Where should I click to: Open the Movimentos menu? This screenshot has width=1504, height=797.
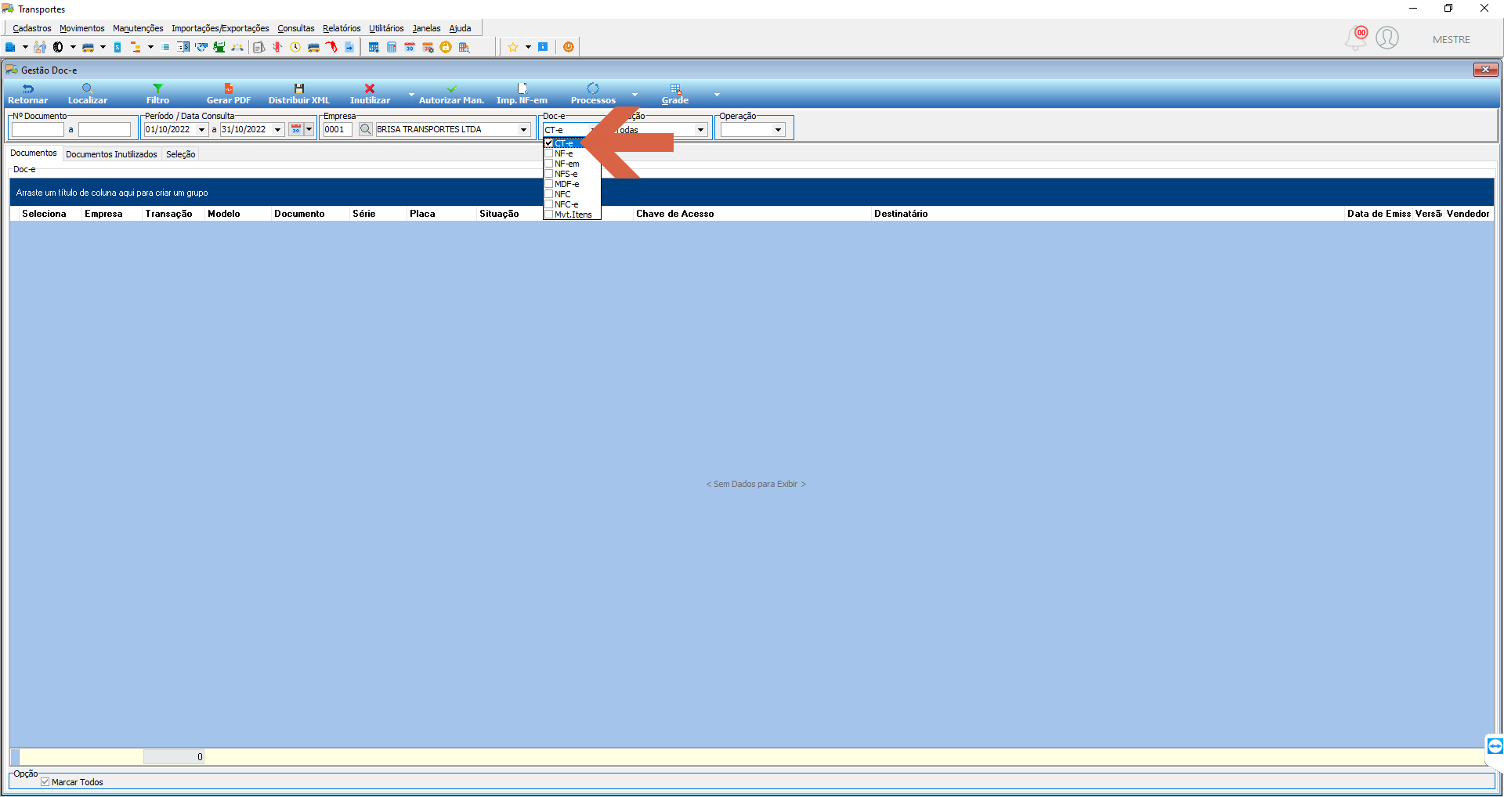(x=82, y=28)
